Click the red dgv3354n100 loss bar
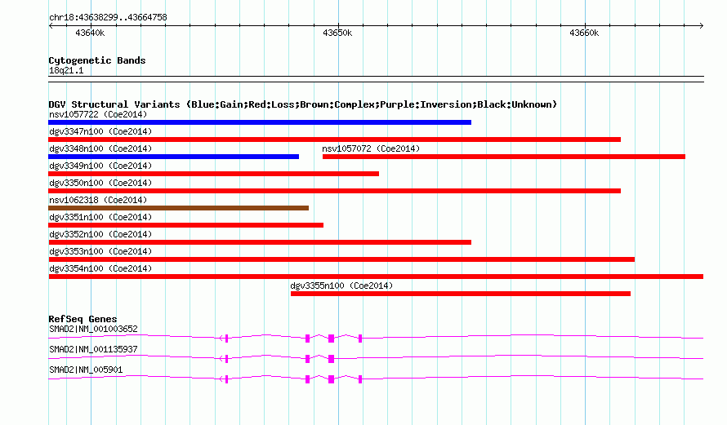727x425 pixels. [x=376, y=277]
